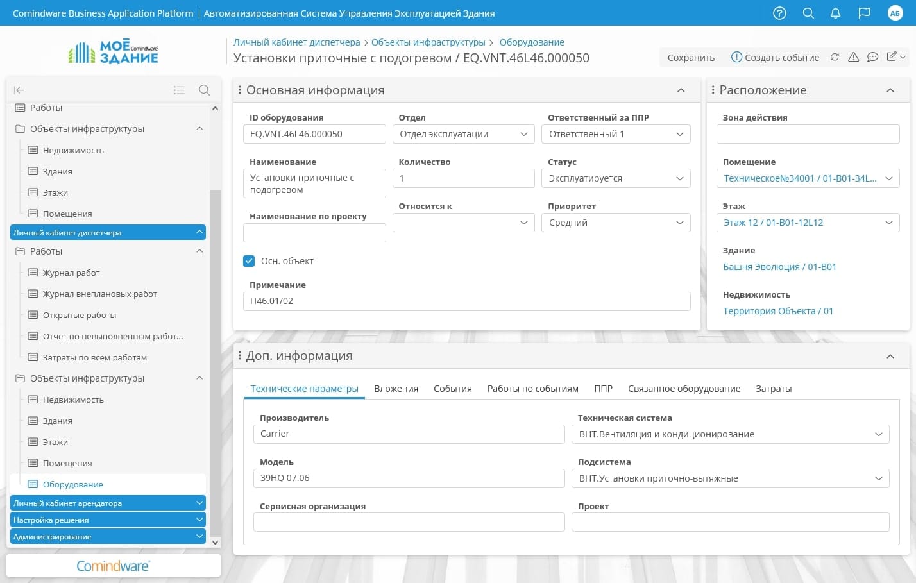The image size is (916, 583).
Task: Switch to Связанное оборудование tab
Action: (684, 389)
